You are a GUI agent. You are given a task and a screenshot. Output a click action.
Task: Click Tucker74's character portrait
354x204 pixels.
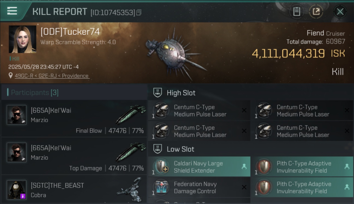[x=22, y=39]
